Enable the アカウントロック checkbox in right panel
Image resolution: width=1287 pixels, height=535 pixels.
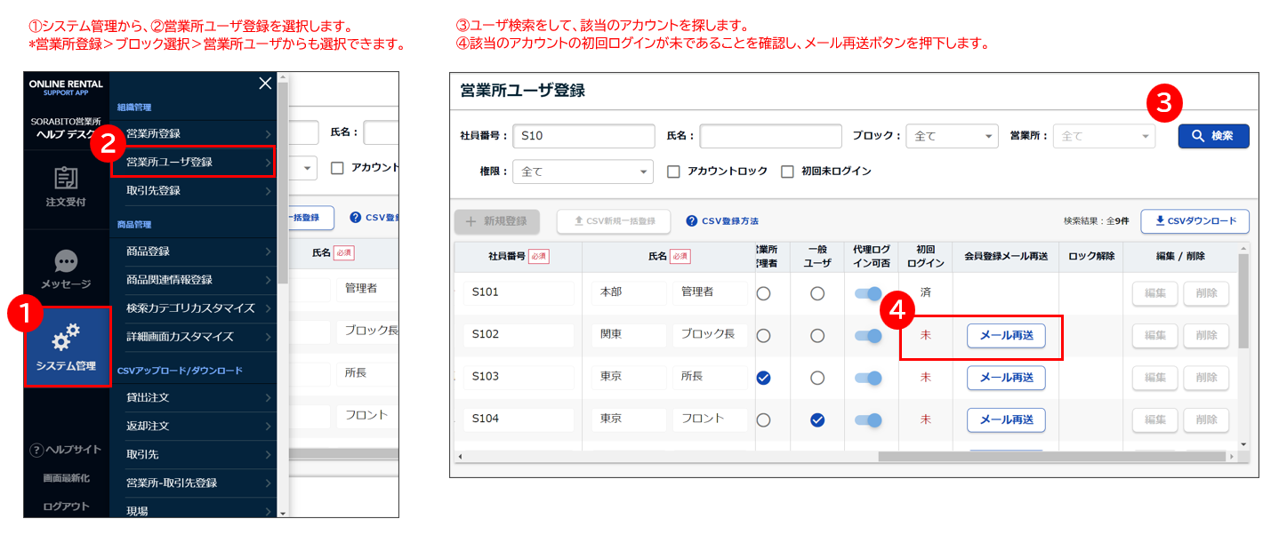click(x=674, y=172)
